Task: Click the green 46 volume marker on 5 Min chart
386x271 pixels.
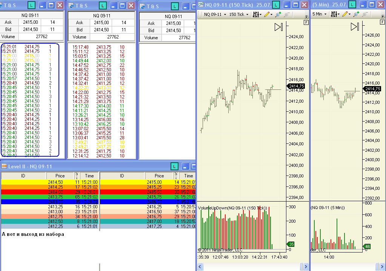Action: tap(367, 246)
